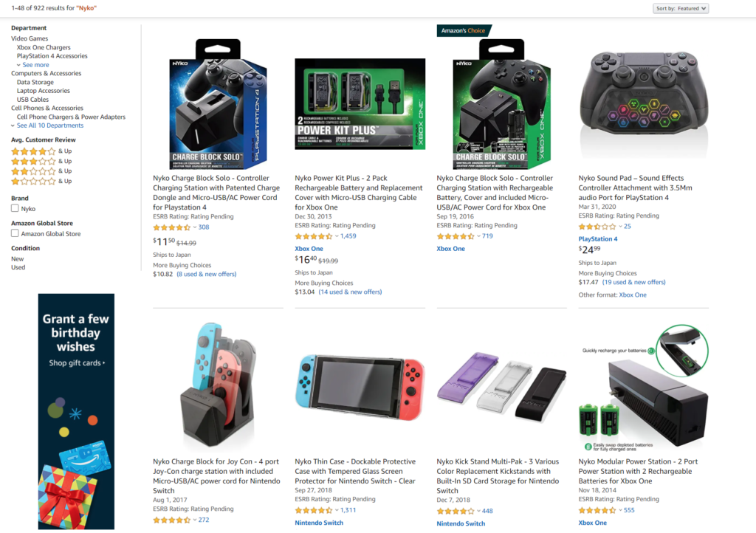Filter by 2 stars & Up rating
The width and height of the screenshot is (756, 533).
[x=41, y=171]
